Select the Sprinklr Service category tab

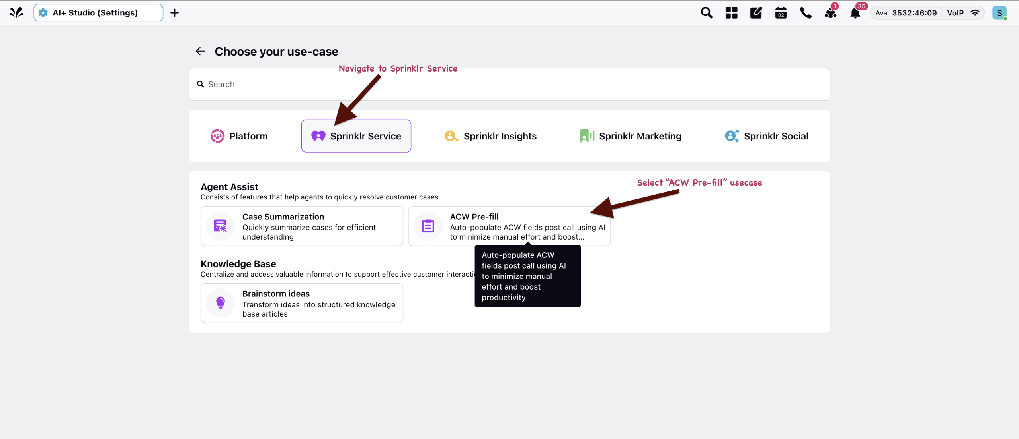[356, 136]
